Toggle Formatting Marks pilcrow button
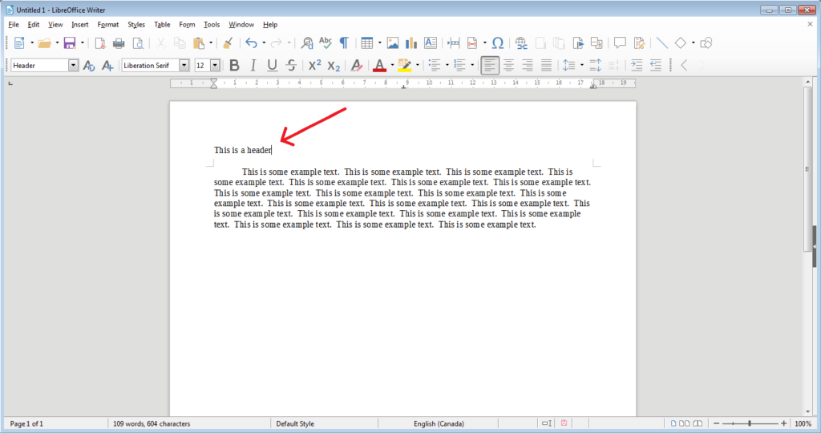The width and height of the screenshot is (821, 433). click(x=344, y=42)
